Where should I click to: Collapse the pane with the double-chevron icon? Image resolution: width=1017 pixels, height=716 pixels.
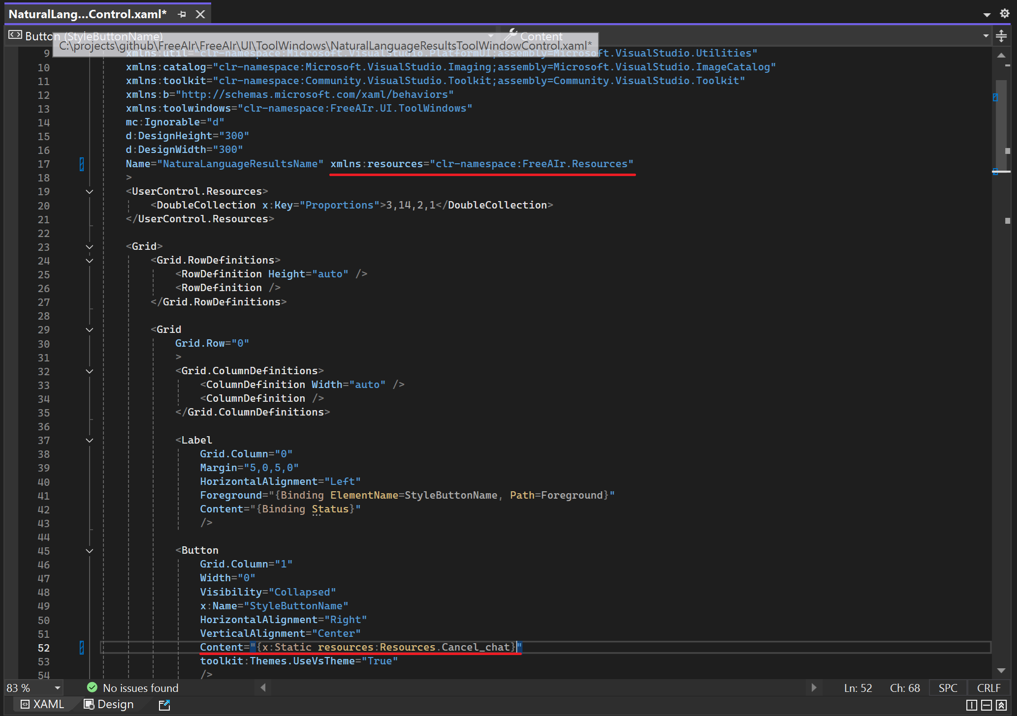tap(1001, 705)
